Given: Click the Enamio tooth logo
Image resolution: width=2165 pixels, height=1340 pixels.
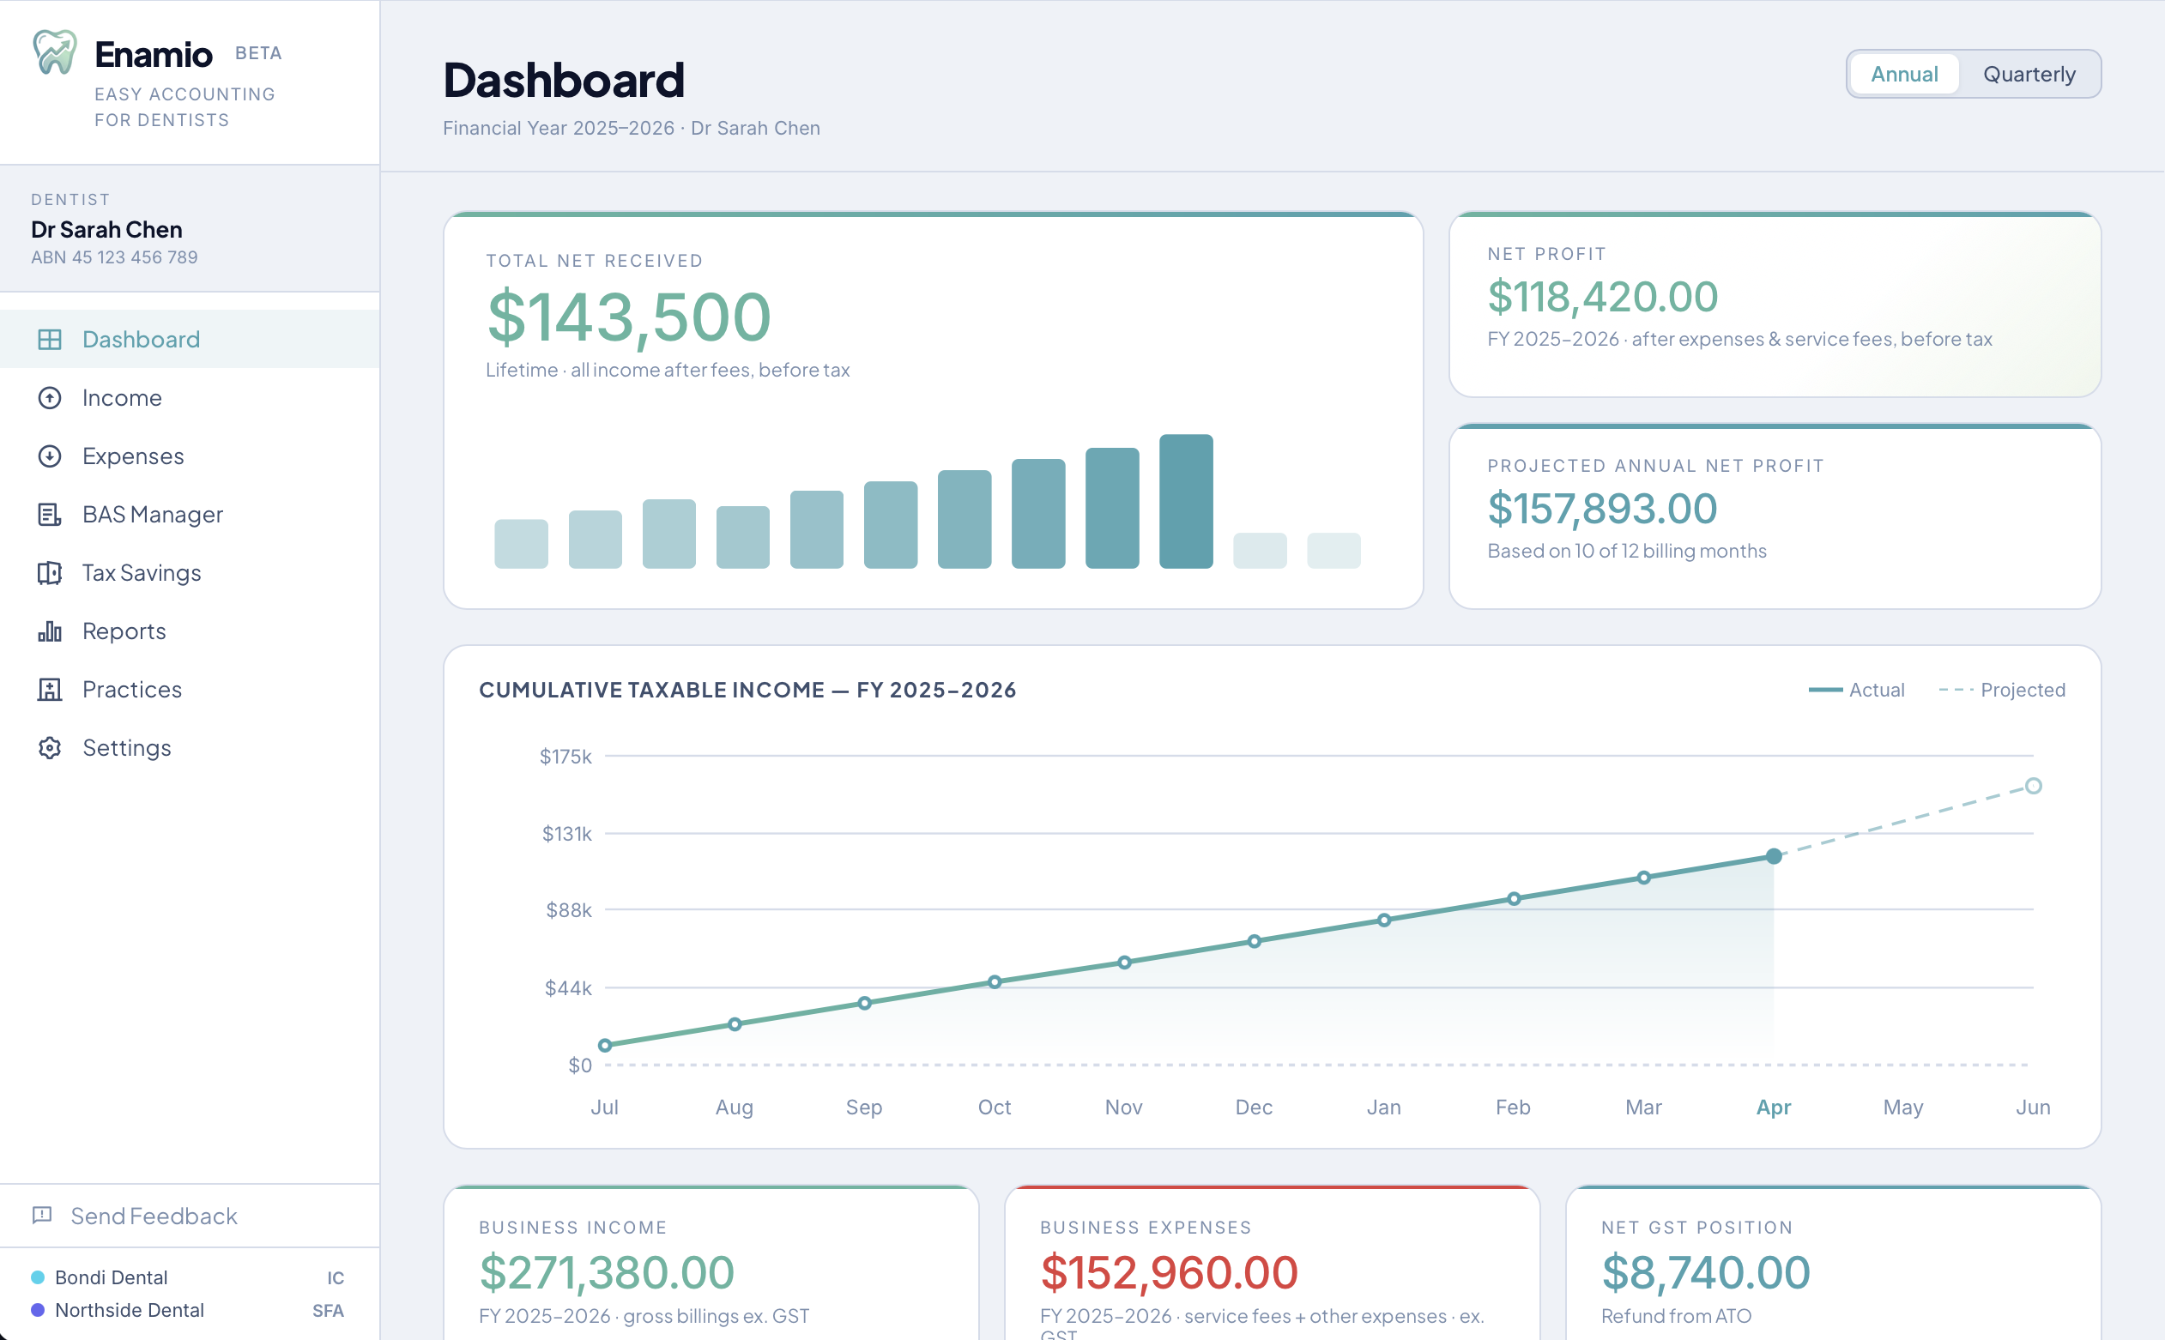Looking at the screenshot, I should (x=54, y=51).
